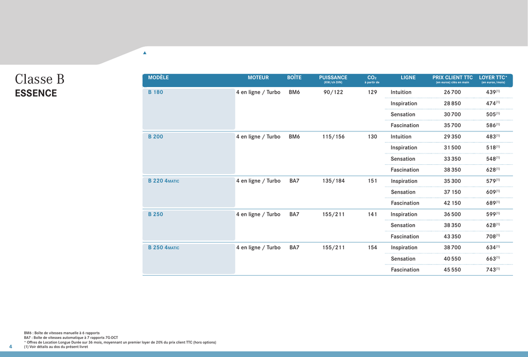This screenshot has width=528, height=357.
Task: Select CO2 value 154
Action: tap(372, 248)
